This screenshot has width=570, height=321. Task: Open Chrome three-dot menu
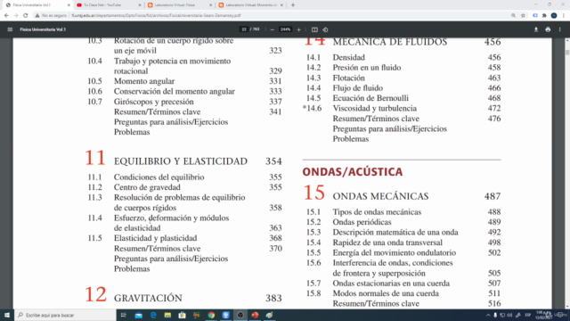click(x=564, y=15)
